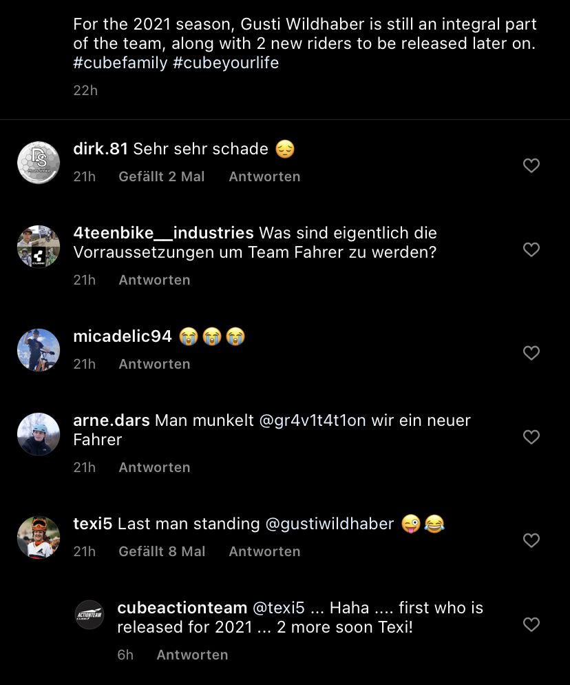
Task: Open arne.dars profile avatar
Action: tap(39, 434)
